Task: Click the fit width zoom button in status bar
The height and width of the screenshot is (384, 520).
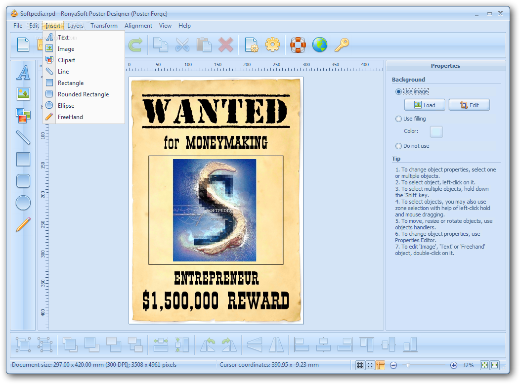Action: coord(494,365)
